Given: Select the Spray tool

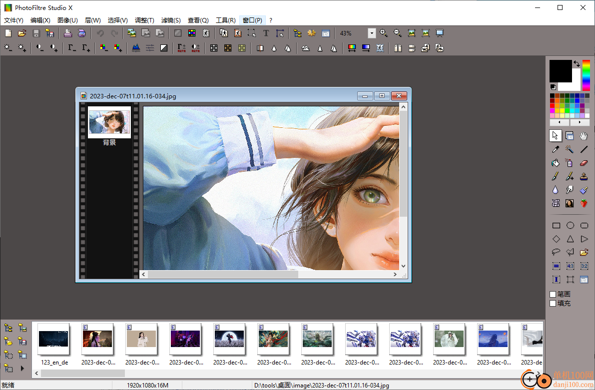Looking at the screenshot, I should pos(570,163).
